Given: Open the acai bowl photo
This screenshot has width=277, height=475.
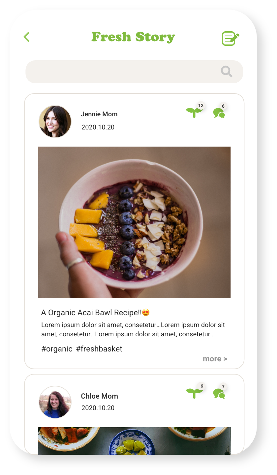Looking at the screenshot, I should [134, 222].
